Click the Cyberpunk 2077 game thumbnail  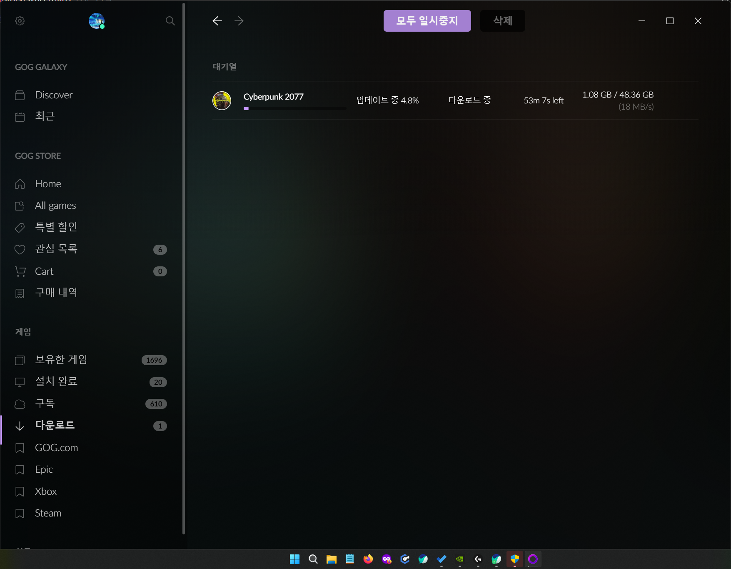click(222, 100)
